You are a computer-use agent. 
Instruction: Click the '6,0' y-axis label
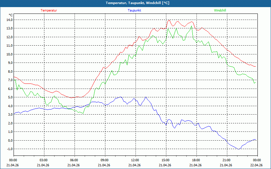11,89
